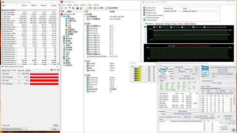Open Advanced tab in GPU-Z
This screenshot has height=133, width=237.
[21, 71]
